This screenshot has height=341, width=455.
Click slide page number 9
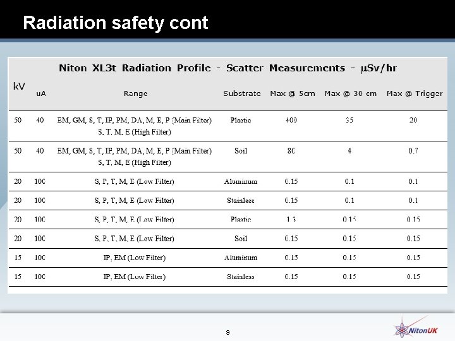click(227, 332)
